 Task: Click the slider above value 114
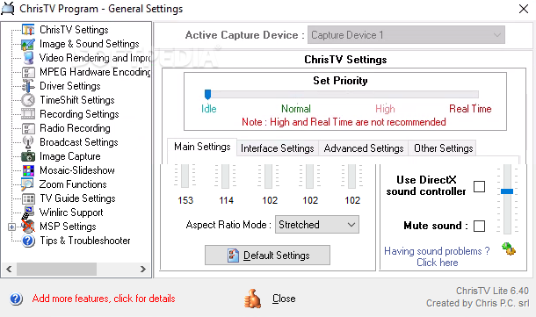click(225, 176)
